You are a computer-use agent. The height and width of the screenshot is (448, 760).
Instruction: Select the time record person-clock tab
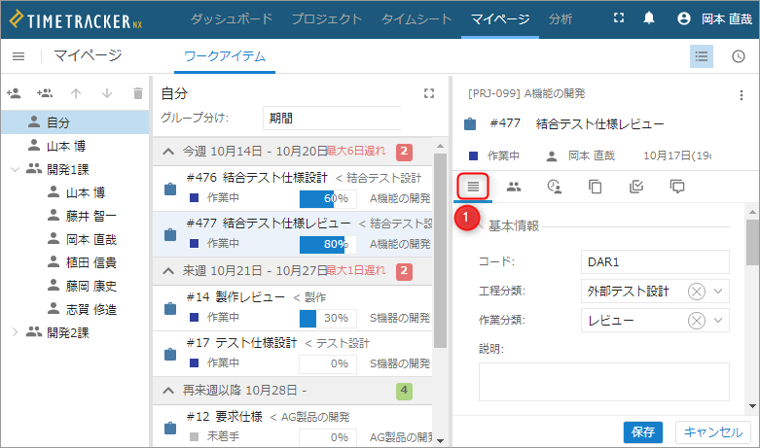click(x=555, y=187)
